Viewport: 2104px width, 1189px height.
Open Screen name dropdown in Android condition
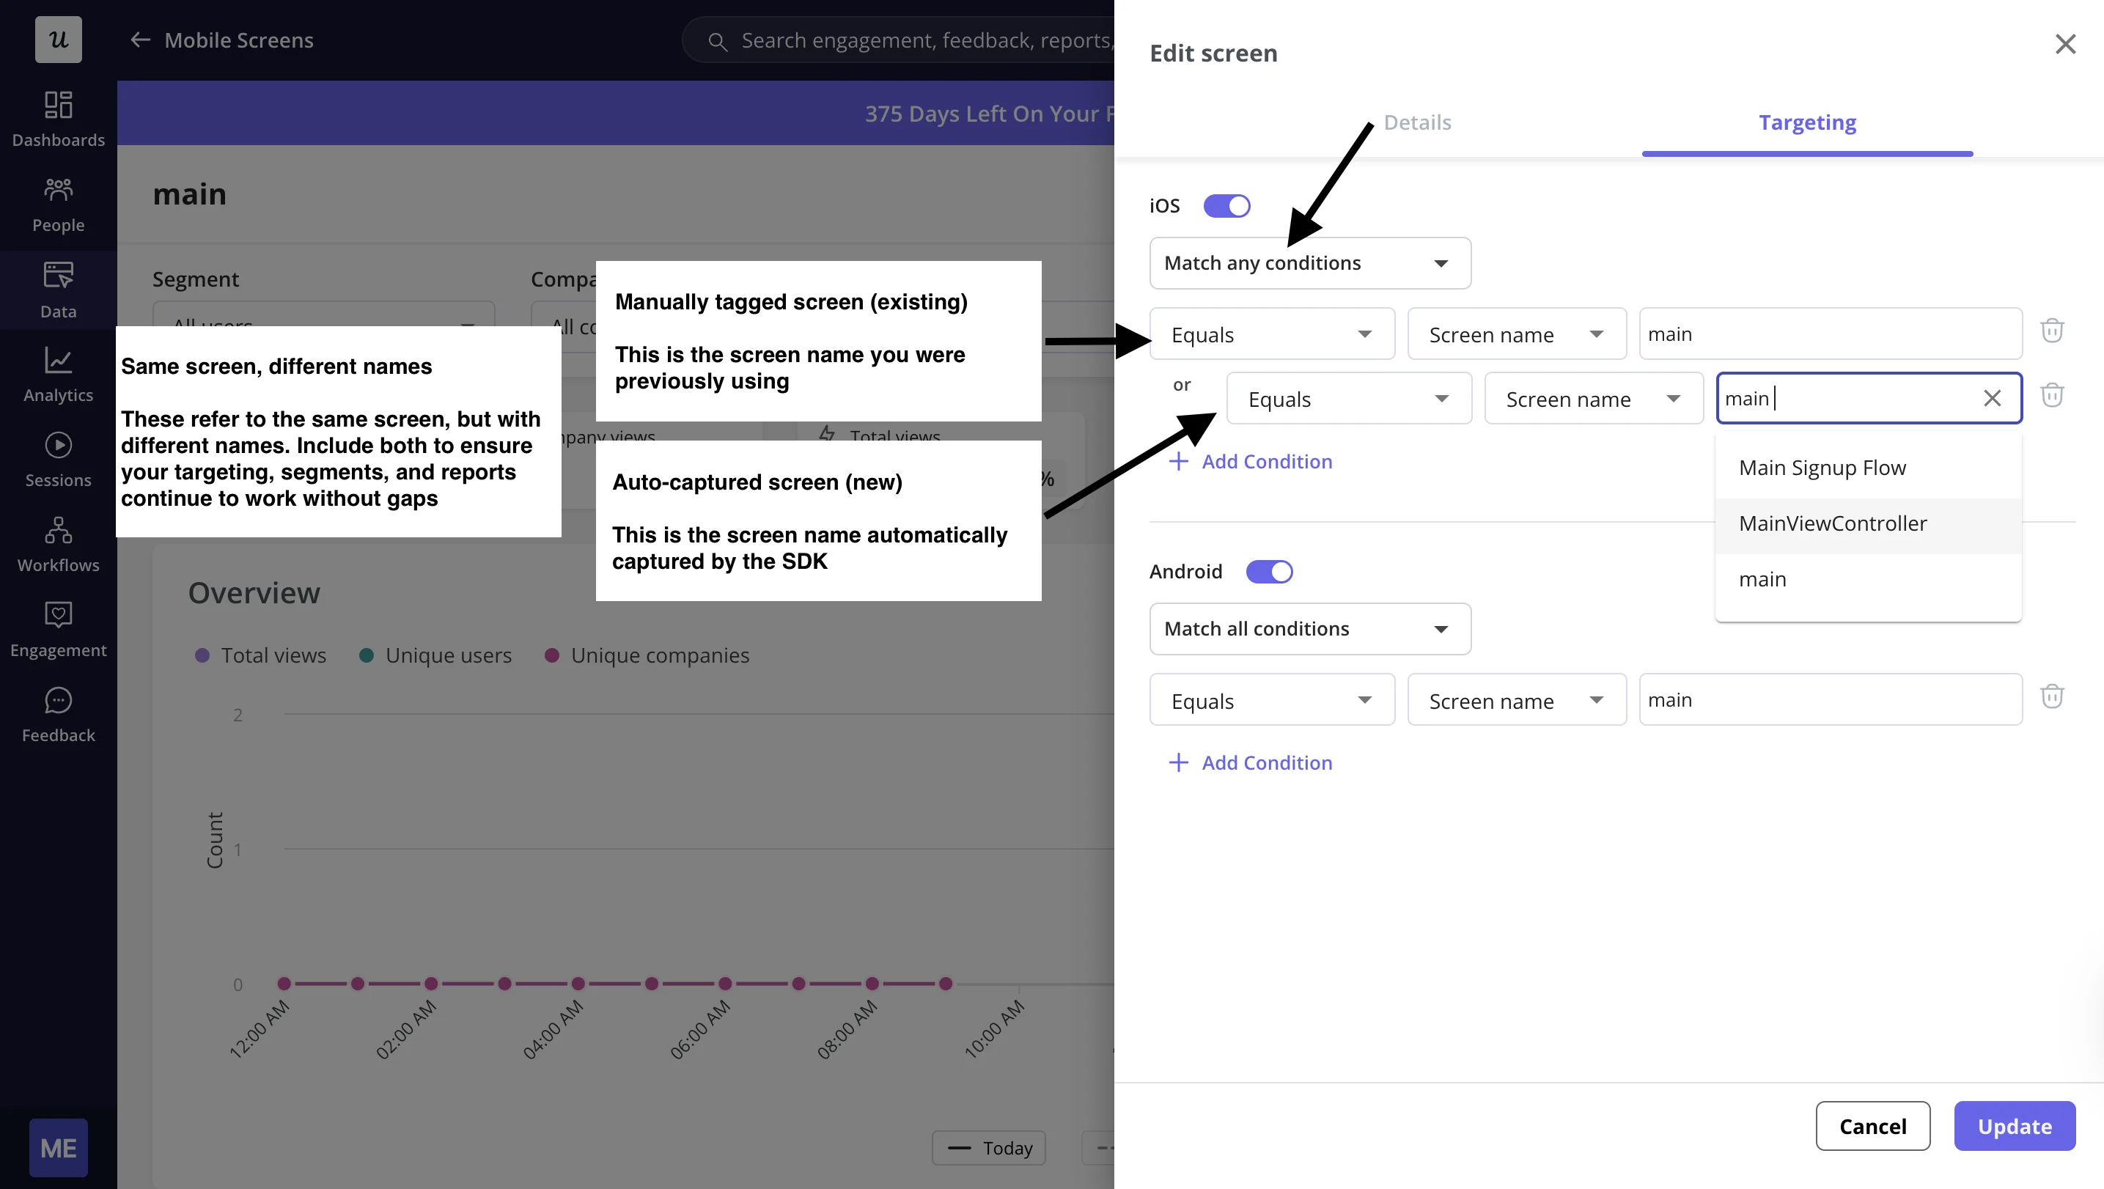(x=1517, y=700)
